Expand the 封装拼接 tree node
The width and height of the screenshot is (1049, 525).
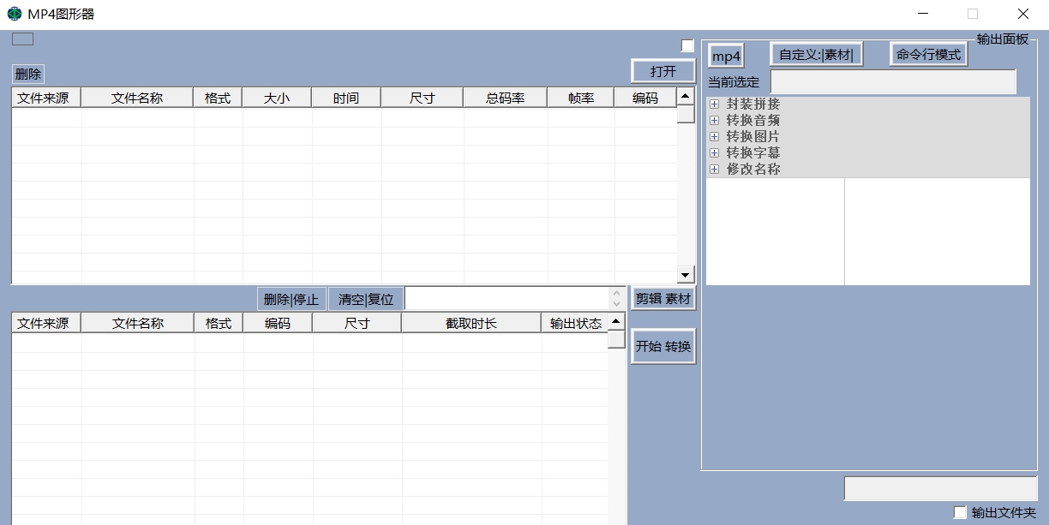coord(714,104)
